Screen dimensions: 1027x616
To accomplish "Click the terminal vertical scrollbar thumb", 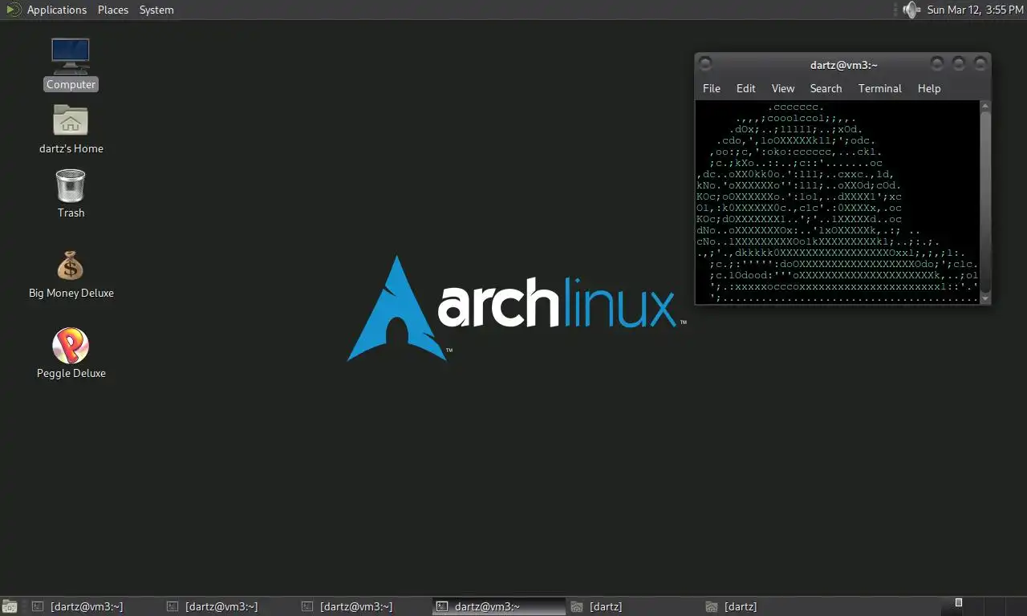I will click(985, 202).
